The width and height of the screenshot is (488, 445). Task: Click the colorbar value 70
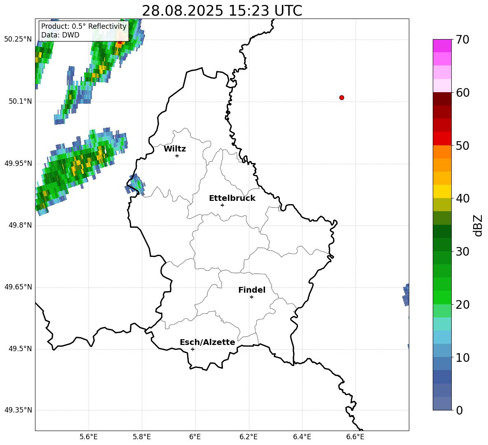(462, 40)
